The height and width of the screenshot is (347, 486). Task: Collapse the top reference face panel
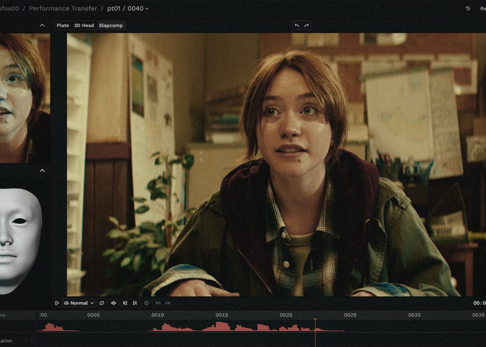tap(42, 26)
